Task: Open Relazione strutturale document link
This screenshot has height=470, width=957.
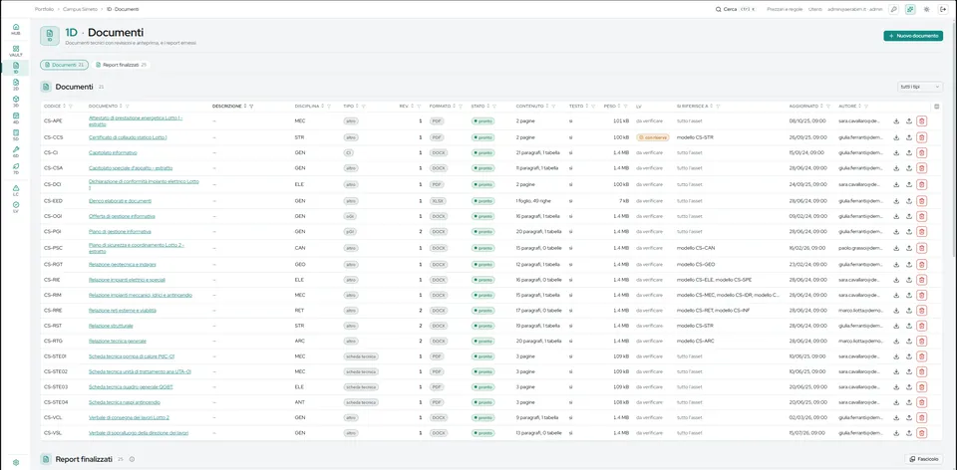Action: point(111,326)
